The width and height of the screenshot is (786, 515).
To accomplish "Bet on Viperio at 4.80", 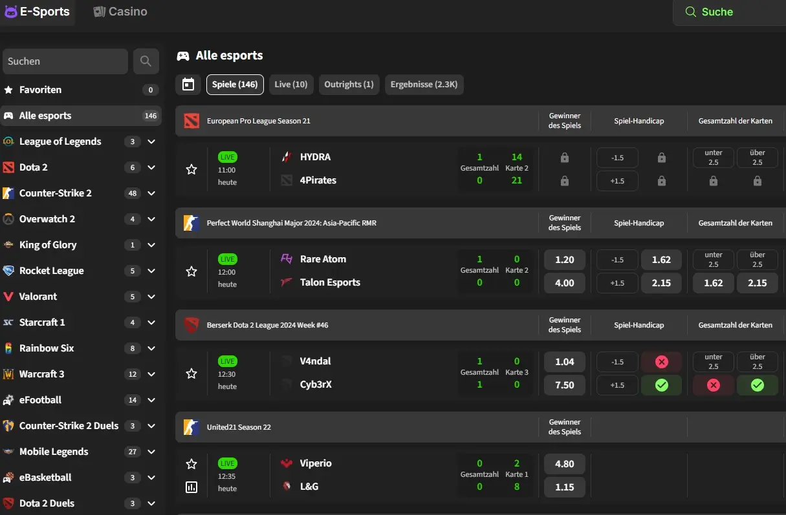I will click(x=565, y=464).
